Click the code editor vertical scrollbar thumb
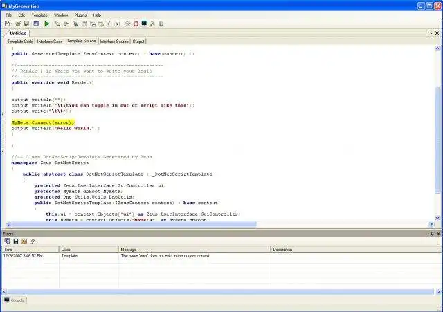This screenshot has width=443, height=312. click(x=437, y=140)
